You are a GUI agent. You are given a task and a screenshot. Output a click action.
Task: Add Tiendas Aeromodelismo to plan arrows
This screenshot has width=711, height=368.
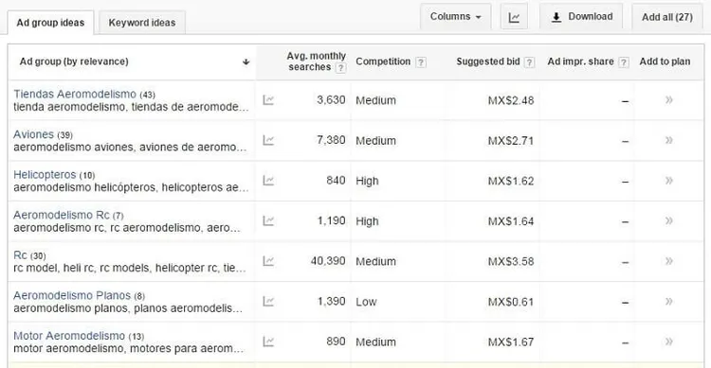tap(669, 100)
